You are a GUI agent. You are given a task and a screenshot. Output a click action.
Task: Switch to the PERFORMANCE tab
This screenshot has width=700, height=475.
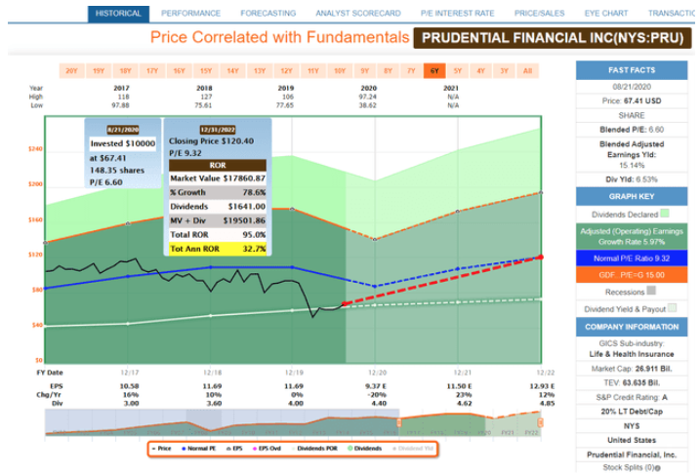pos(190,14)
